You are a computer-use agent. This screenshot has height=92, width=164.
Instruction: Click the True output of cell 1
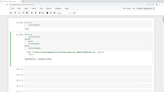(x=27, y=29)
